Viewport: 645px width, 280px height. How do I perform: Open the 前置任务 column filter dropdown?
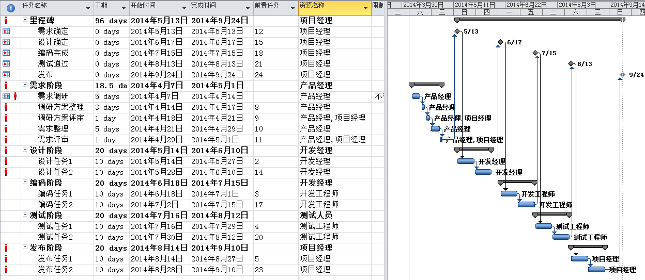tap(293, 8)
